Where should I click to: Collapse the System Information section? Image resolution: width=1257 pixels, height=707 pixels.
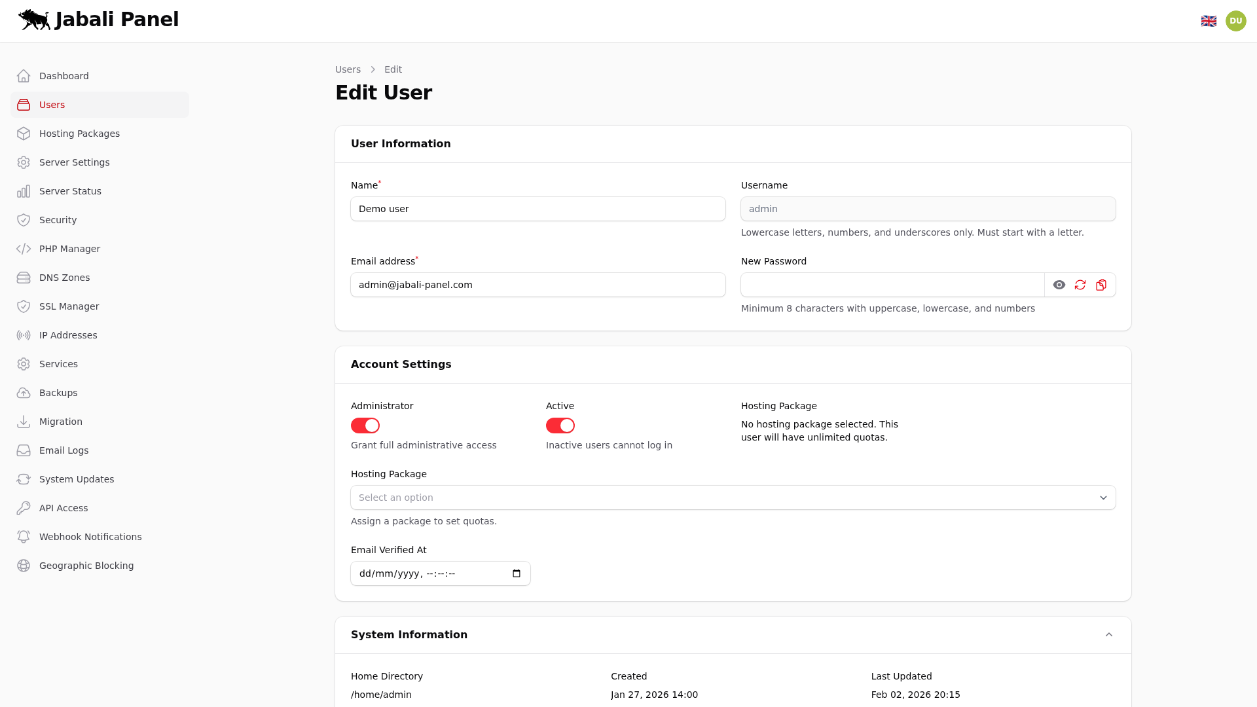(x=1109, y=635)
